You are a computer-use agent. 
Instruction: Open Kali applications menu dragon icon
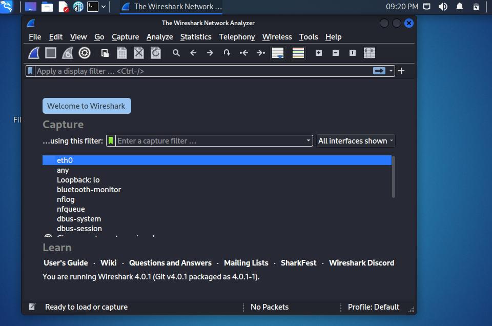pos(6,6)
